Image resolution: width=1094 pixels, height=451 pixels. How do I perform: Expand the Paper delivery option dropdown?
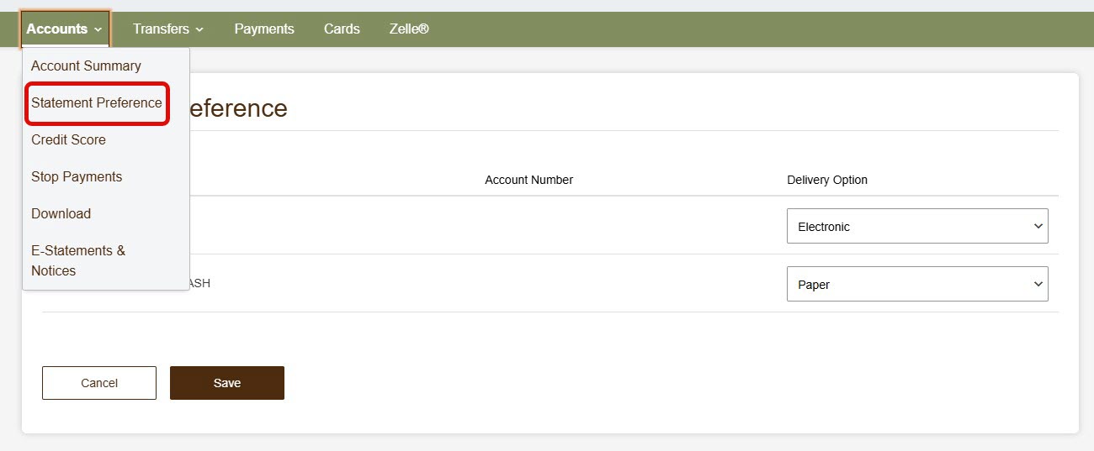click(917, 285)
